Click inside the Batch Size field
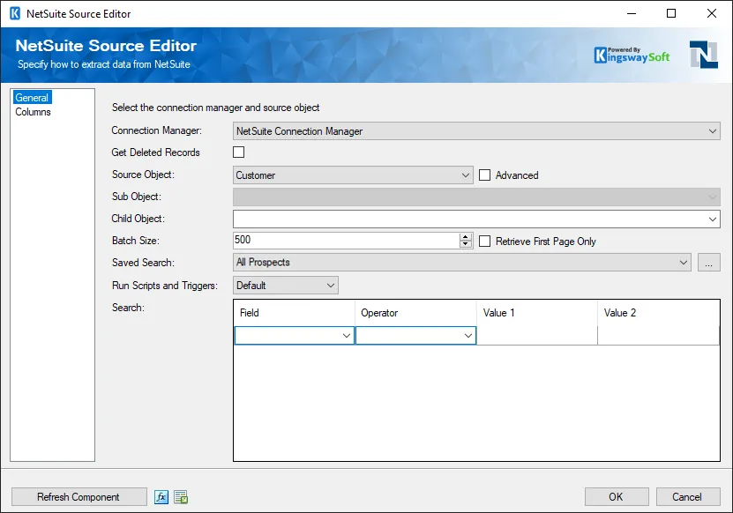The width and height of the screenshot is (733, 513). [344, 241]
